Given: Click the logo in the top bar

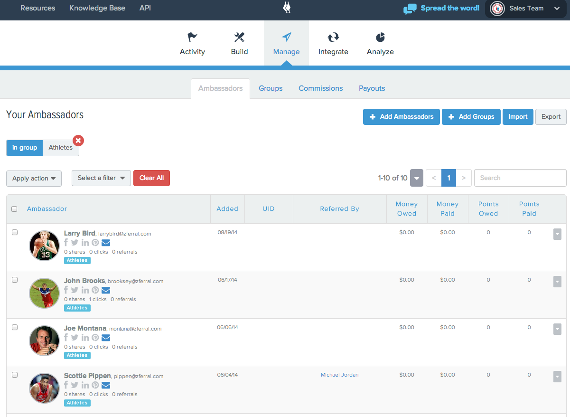Looking at the screenshot, I should pyautogui.click(x=287, y=8).
